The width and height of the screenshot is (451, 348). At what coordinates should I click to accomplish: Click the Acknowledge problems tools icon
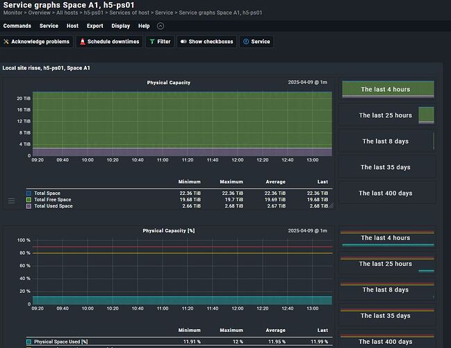click(7, 42)
